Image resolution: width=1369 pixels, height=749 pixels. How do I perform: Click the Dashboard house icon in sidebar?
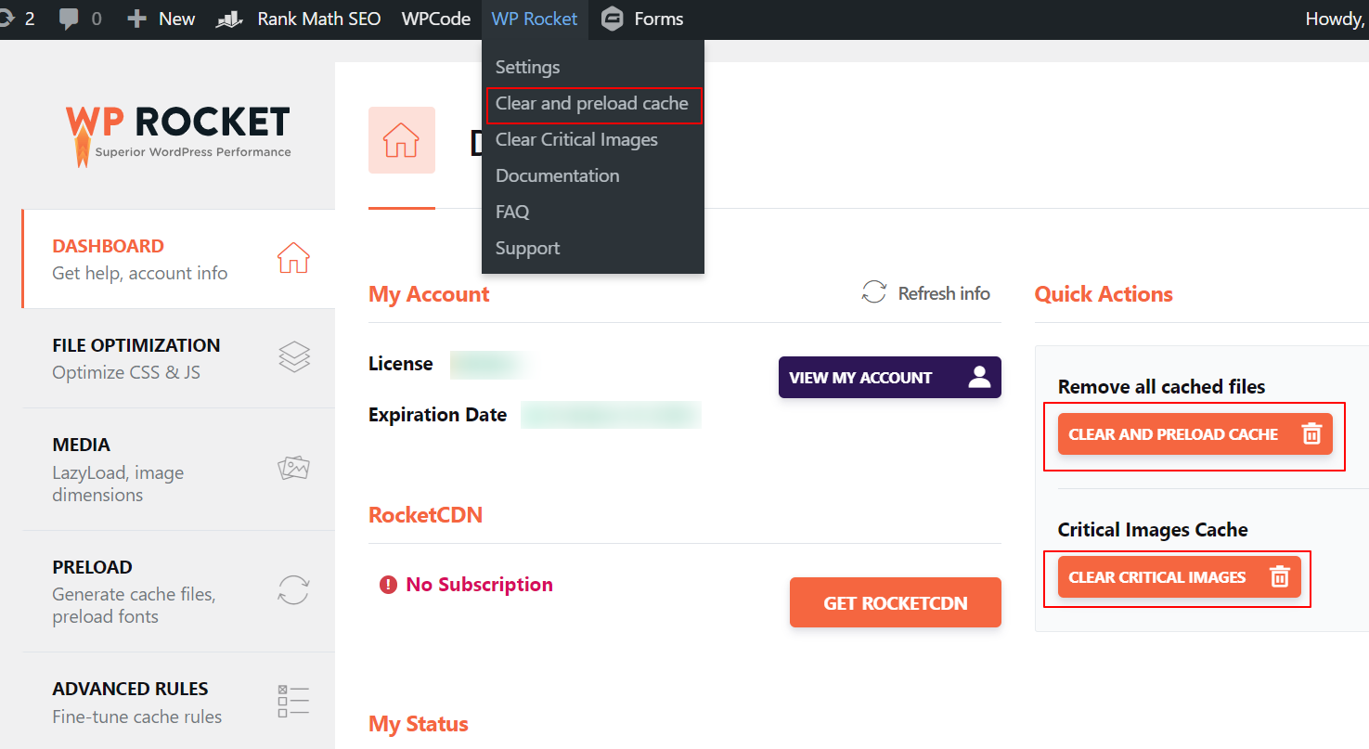(x=294, y=258)
